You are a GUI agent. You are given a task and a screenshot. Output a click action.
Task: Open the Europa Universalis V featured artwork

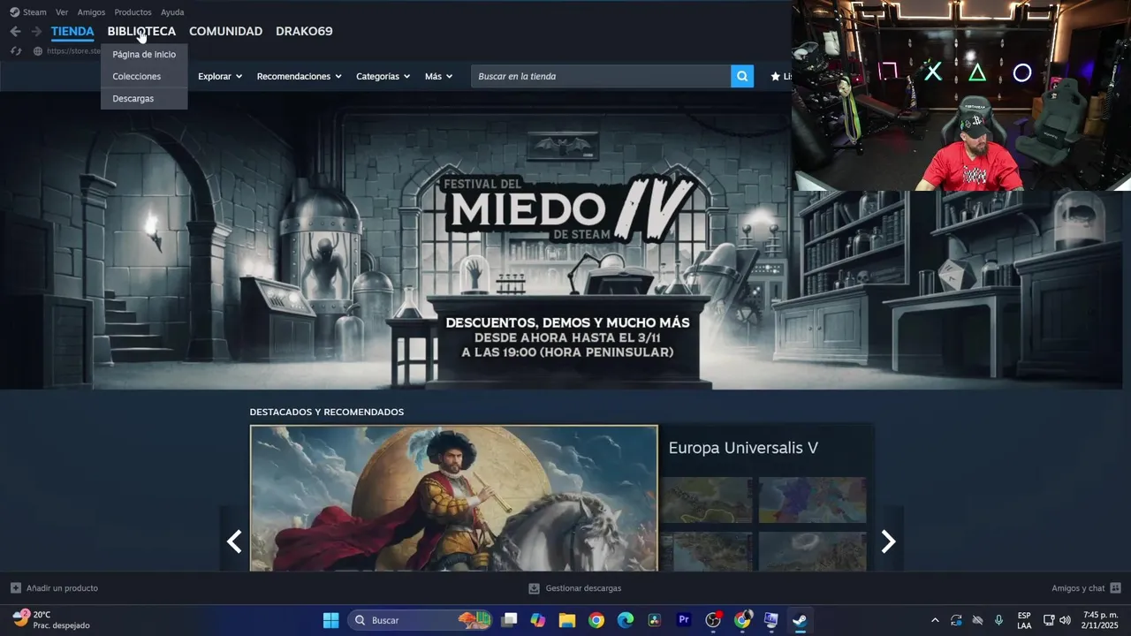tap(453, 498)
